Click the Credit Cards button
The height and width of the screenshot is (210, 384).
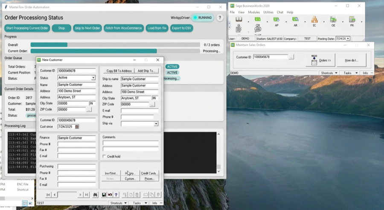(149, 173)
